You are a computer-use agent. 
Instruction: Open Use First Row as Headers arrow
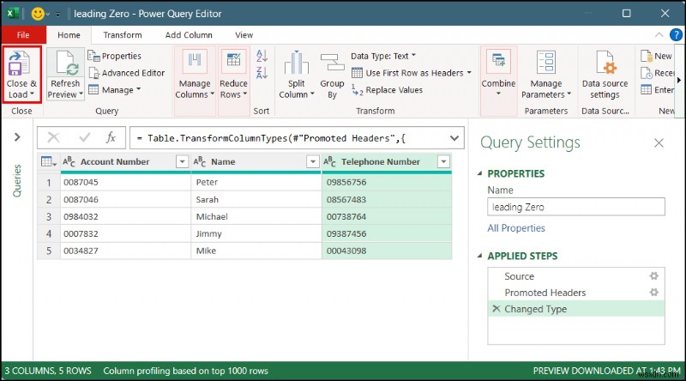click(469, 73)
